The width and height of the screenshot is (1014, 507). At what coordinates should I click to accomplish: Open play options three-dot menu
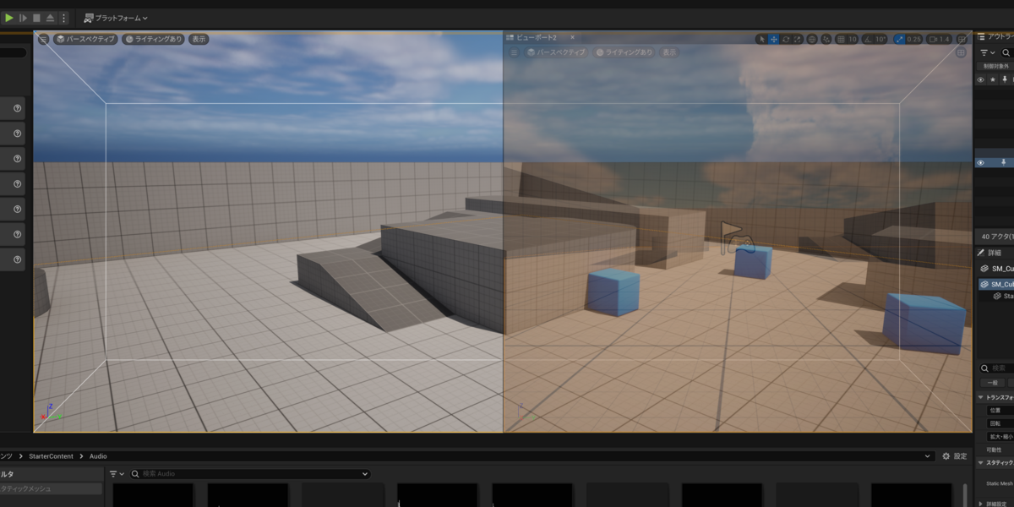[63, 18]
